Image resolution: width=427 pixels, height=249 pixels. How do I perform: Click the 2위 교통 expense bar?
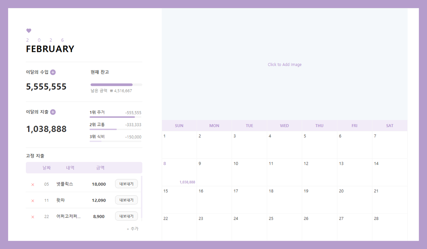(115, 129)
